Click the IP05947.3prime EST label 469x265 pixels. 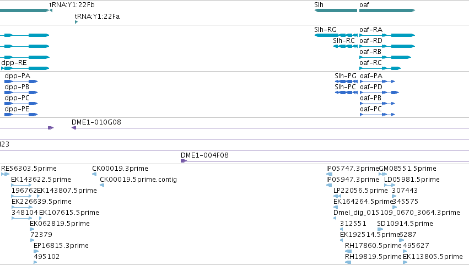[353, 180]
